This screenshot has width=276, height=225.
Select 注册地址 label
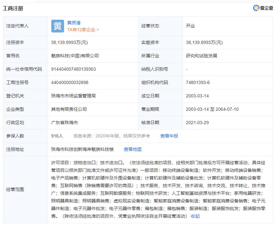click(15, 149)
